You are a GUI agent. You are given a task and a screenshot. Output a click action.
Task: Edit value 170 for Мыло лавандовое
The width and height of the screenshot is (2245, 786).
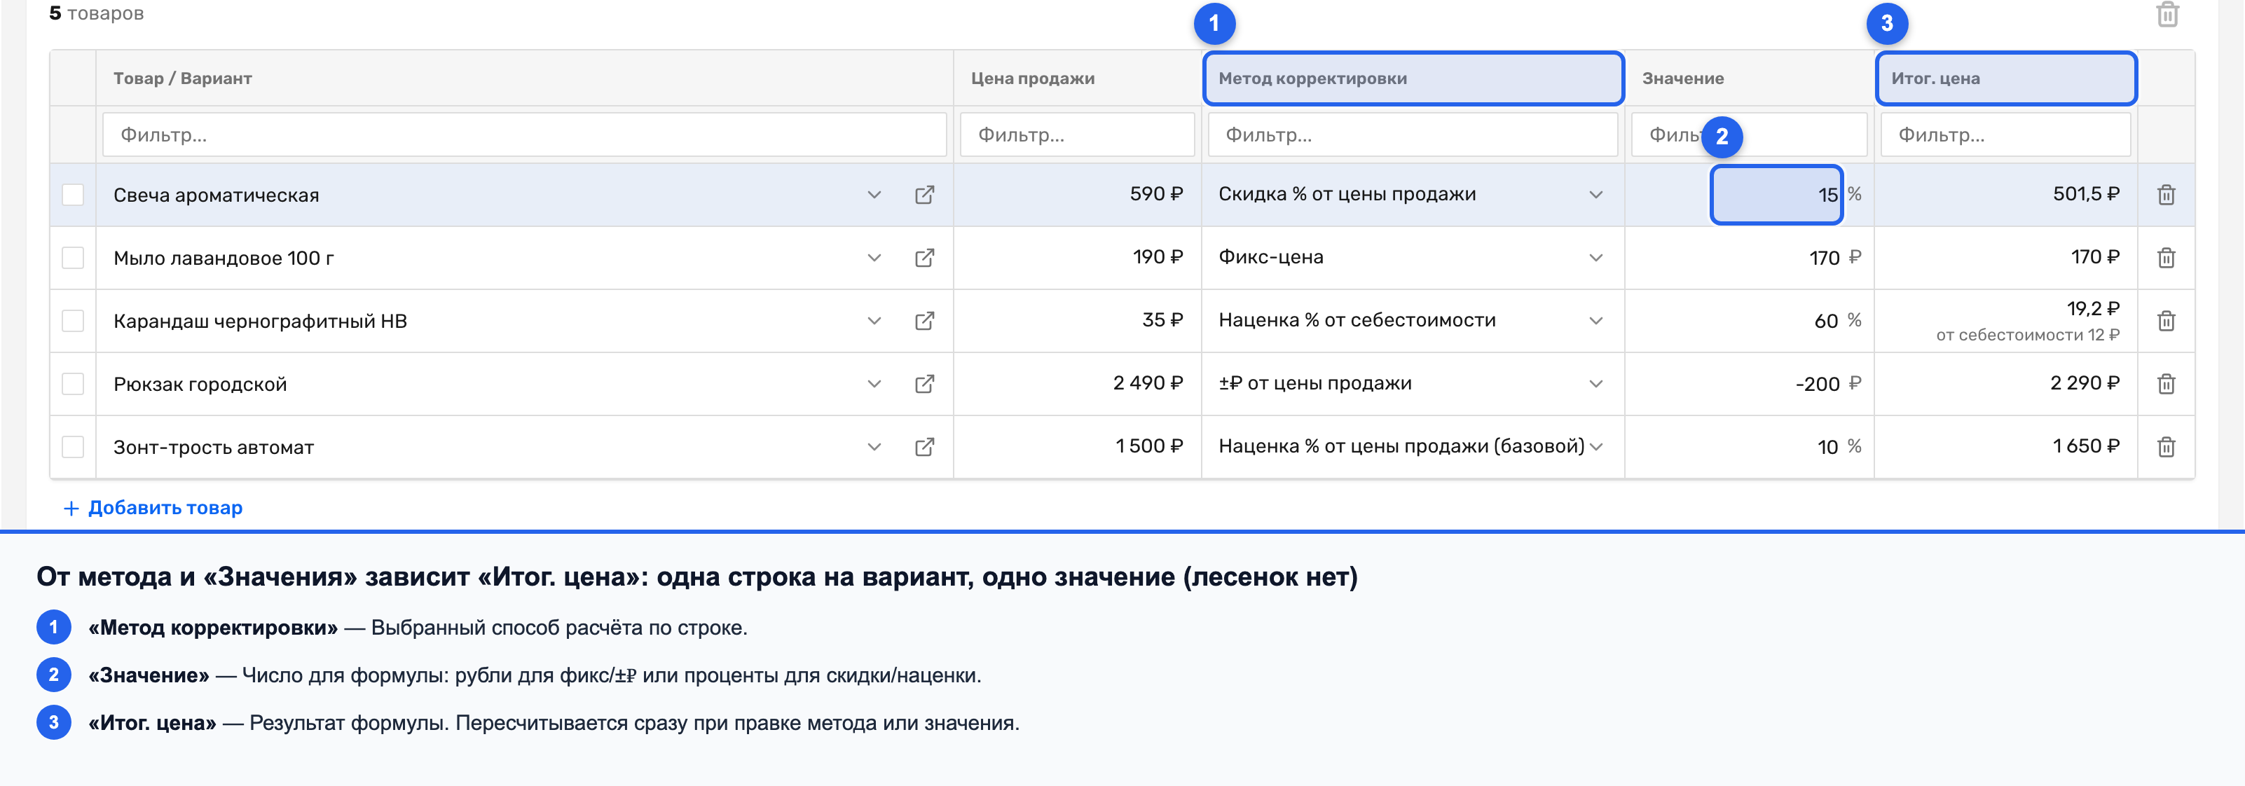pyautogui.click(x=1823, y=258)
